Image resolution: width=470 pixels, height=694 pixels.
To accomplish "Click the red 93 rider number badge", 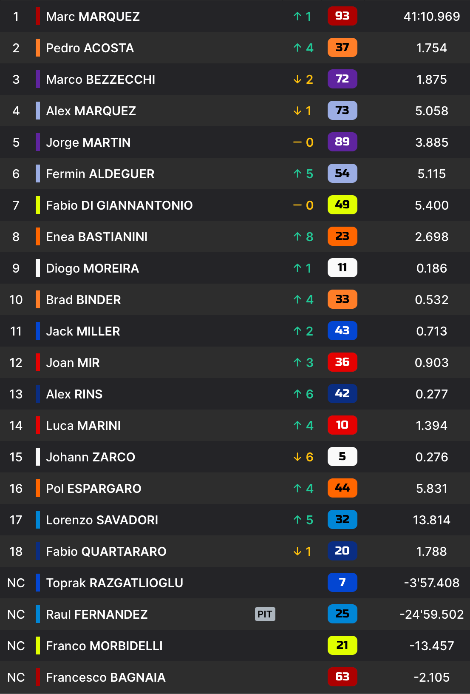I will (342, 16).
